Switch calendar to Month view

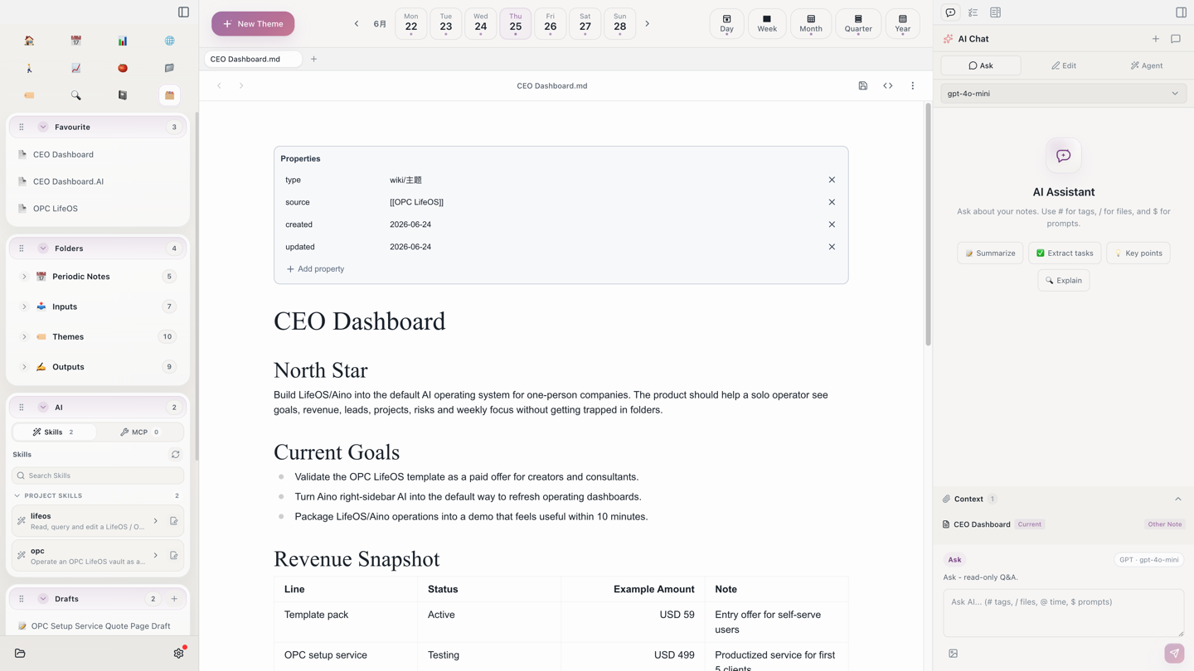tap(811, 24)
